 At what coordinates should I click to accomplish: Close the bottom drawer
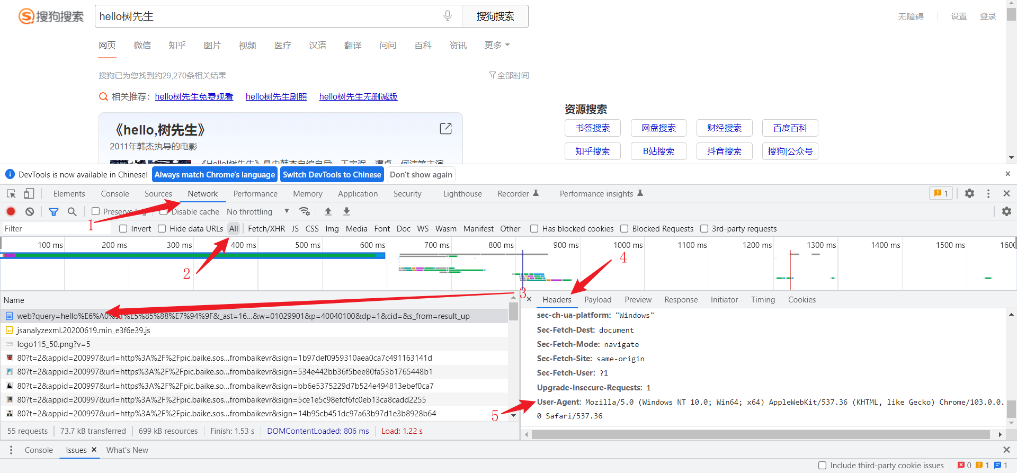(x=1006, y=450)
